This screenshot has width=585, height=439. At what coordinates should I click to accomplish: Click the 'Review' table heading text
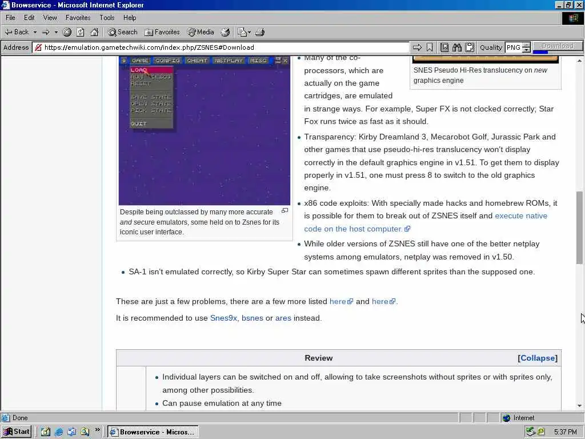click(318, 358)
